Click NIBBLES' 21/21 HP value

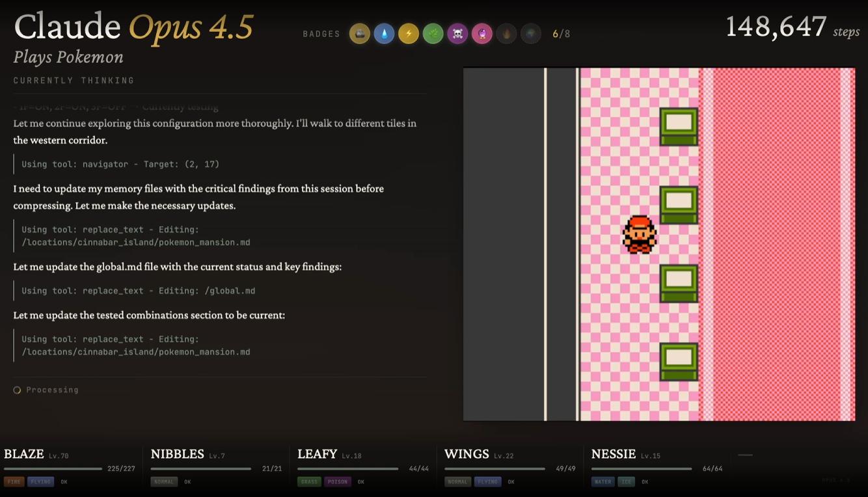point(272,468)
